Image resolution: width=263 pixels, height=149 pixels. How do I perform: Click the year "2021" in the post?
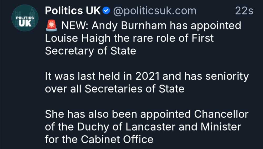148,76
